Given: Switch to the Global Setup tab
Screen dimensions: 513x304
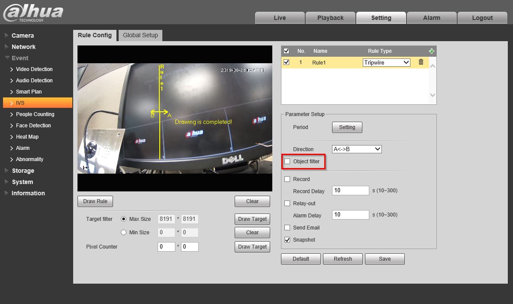Looking at the screenshot, I should point(140,35).
